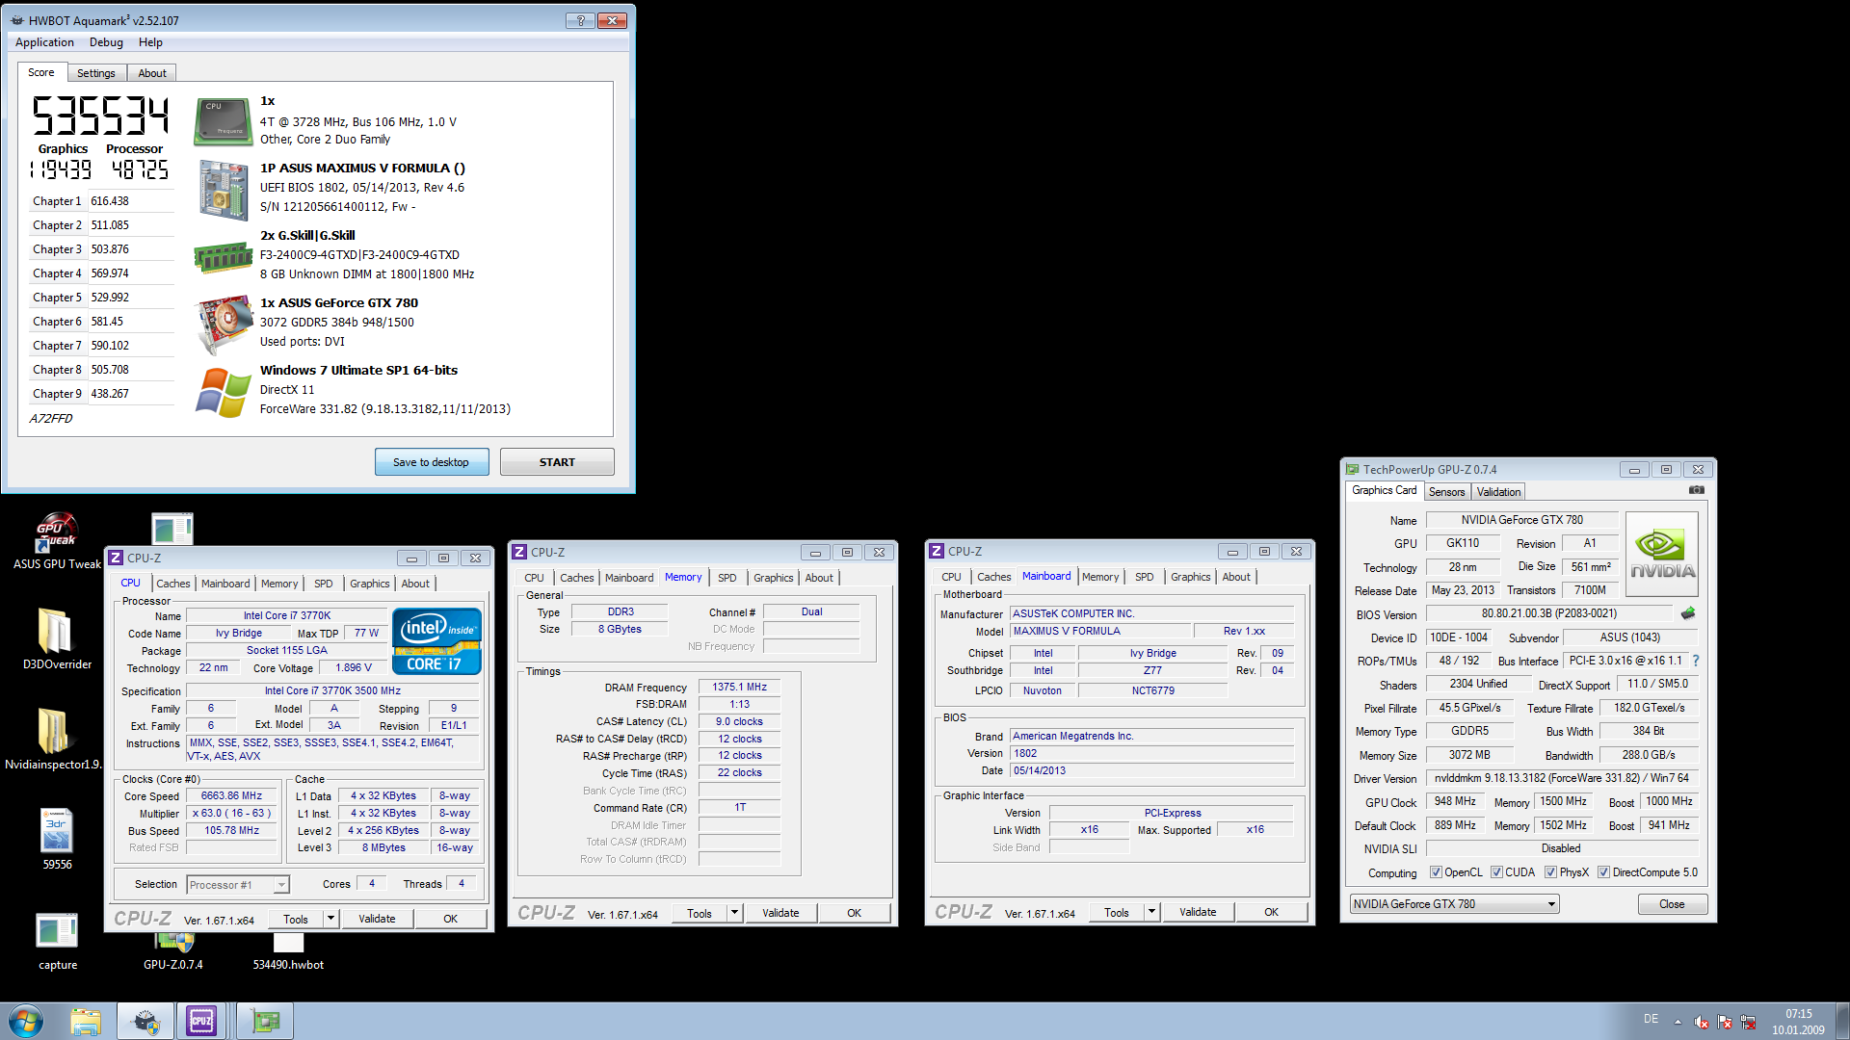
Task: Switch to HWBOT Aquamark taskbar icon
Action: coord(145,1021)
